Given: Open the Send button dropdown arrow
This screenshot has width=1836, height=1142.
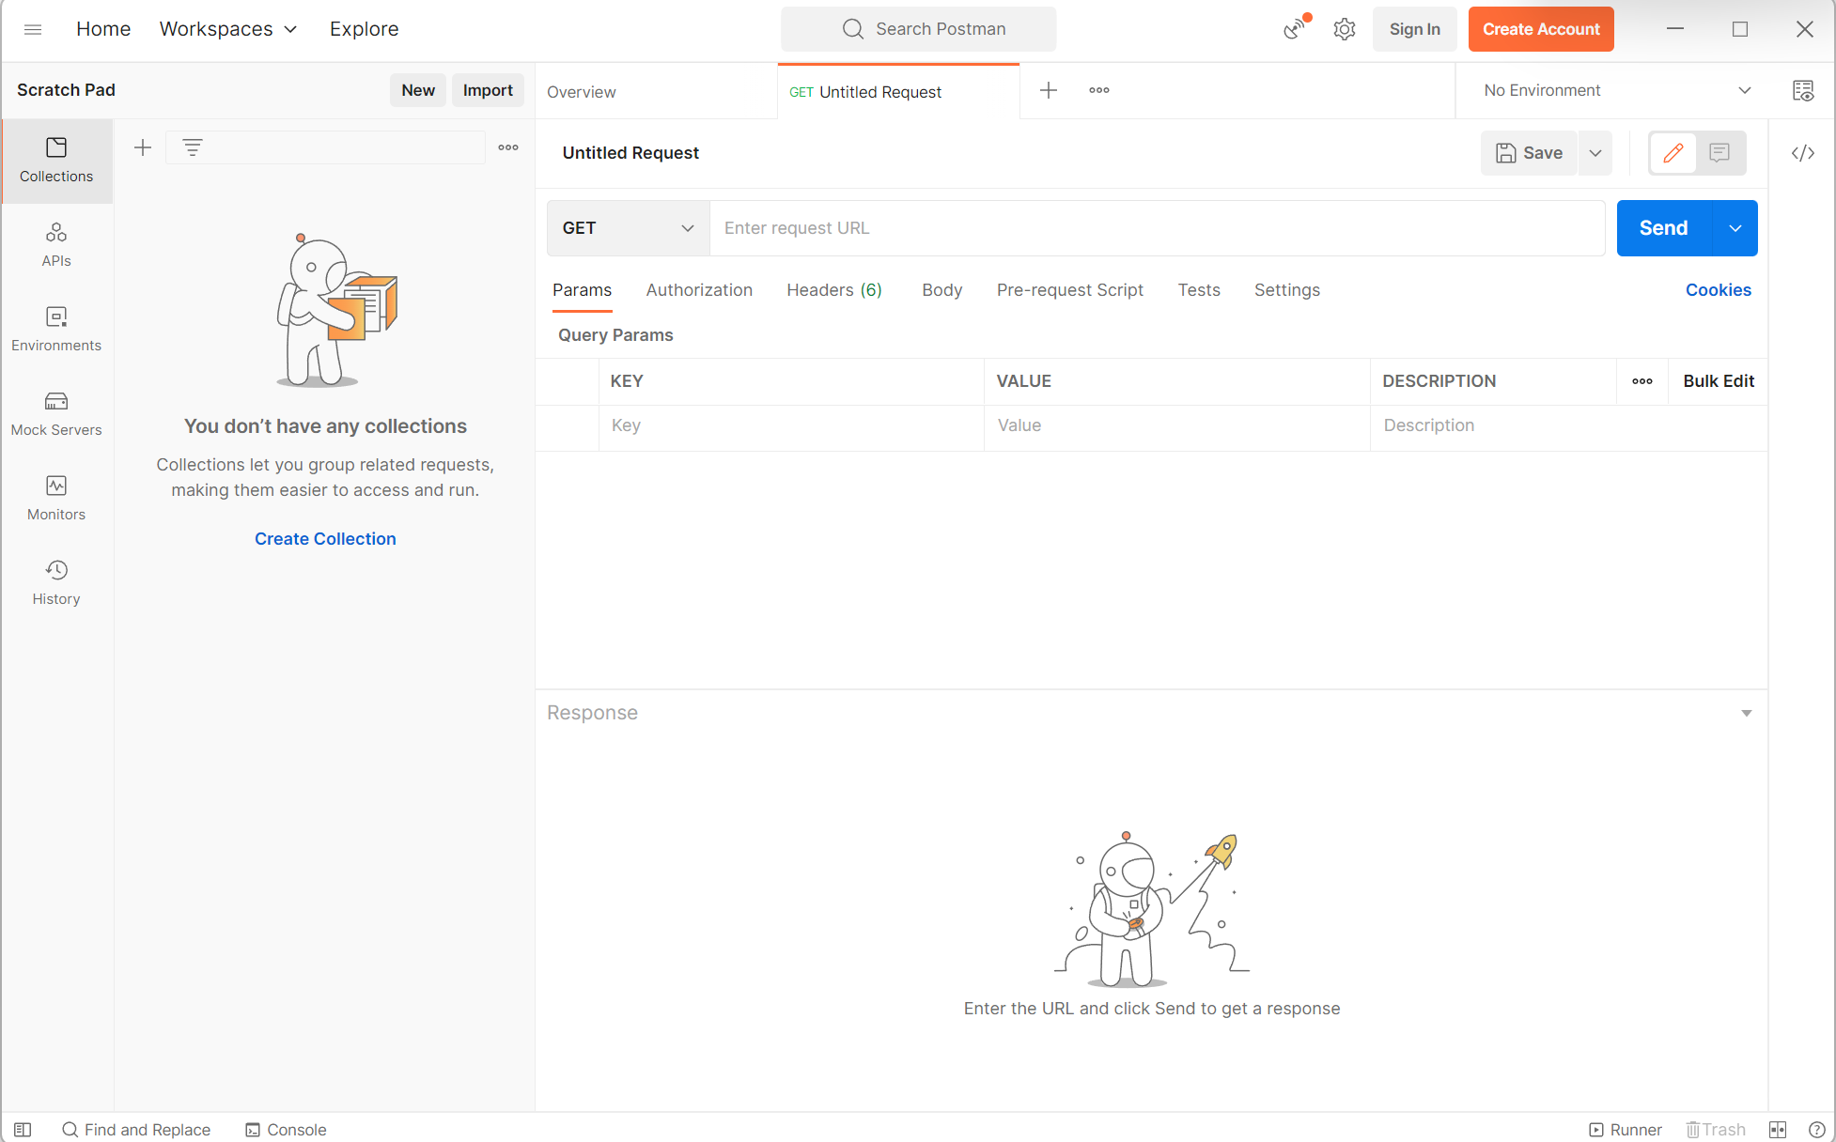Looking at the screenshot, I should [1735, 228].
